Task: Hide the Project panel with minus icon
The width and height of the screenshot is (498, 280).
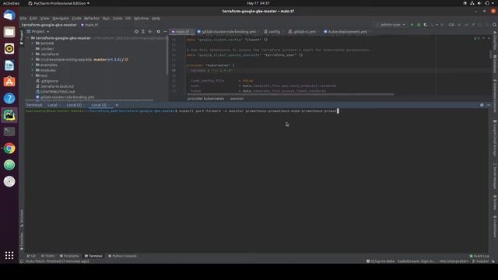Action: pos(165,31)
